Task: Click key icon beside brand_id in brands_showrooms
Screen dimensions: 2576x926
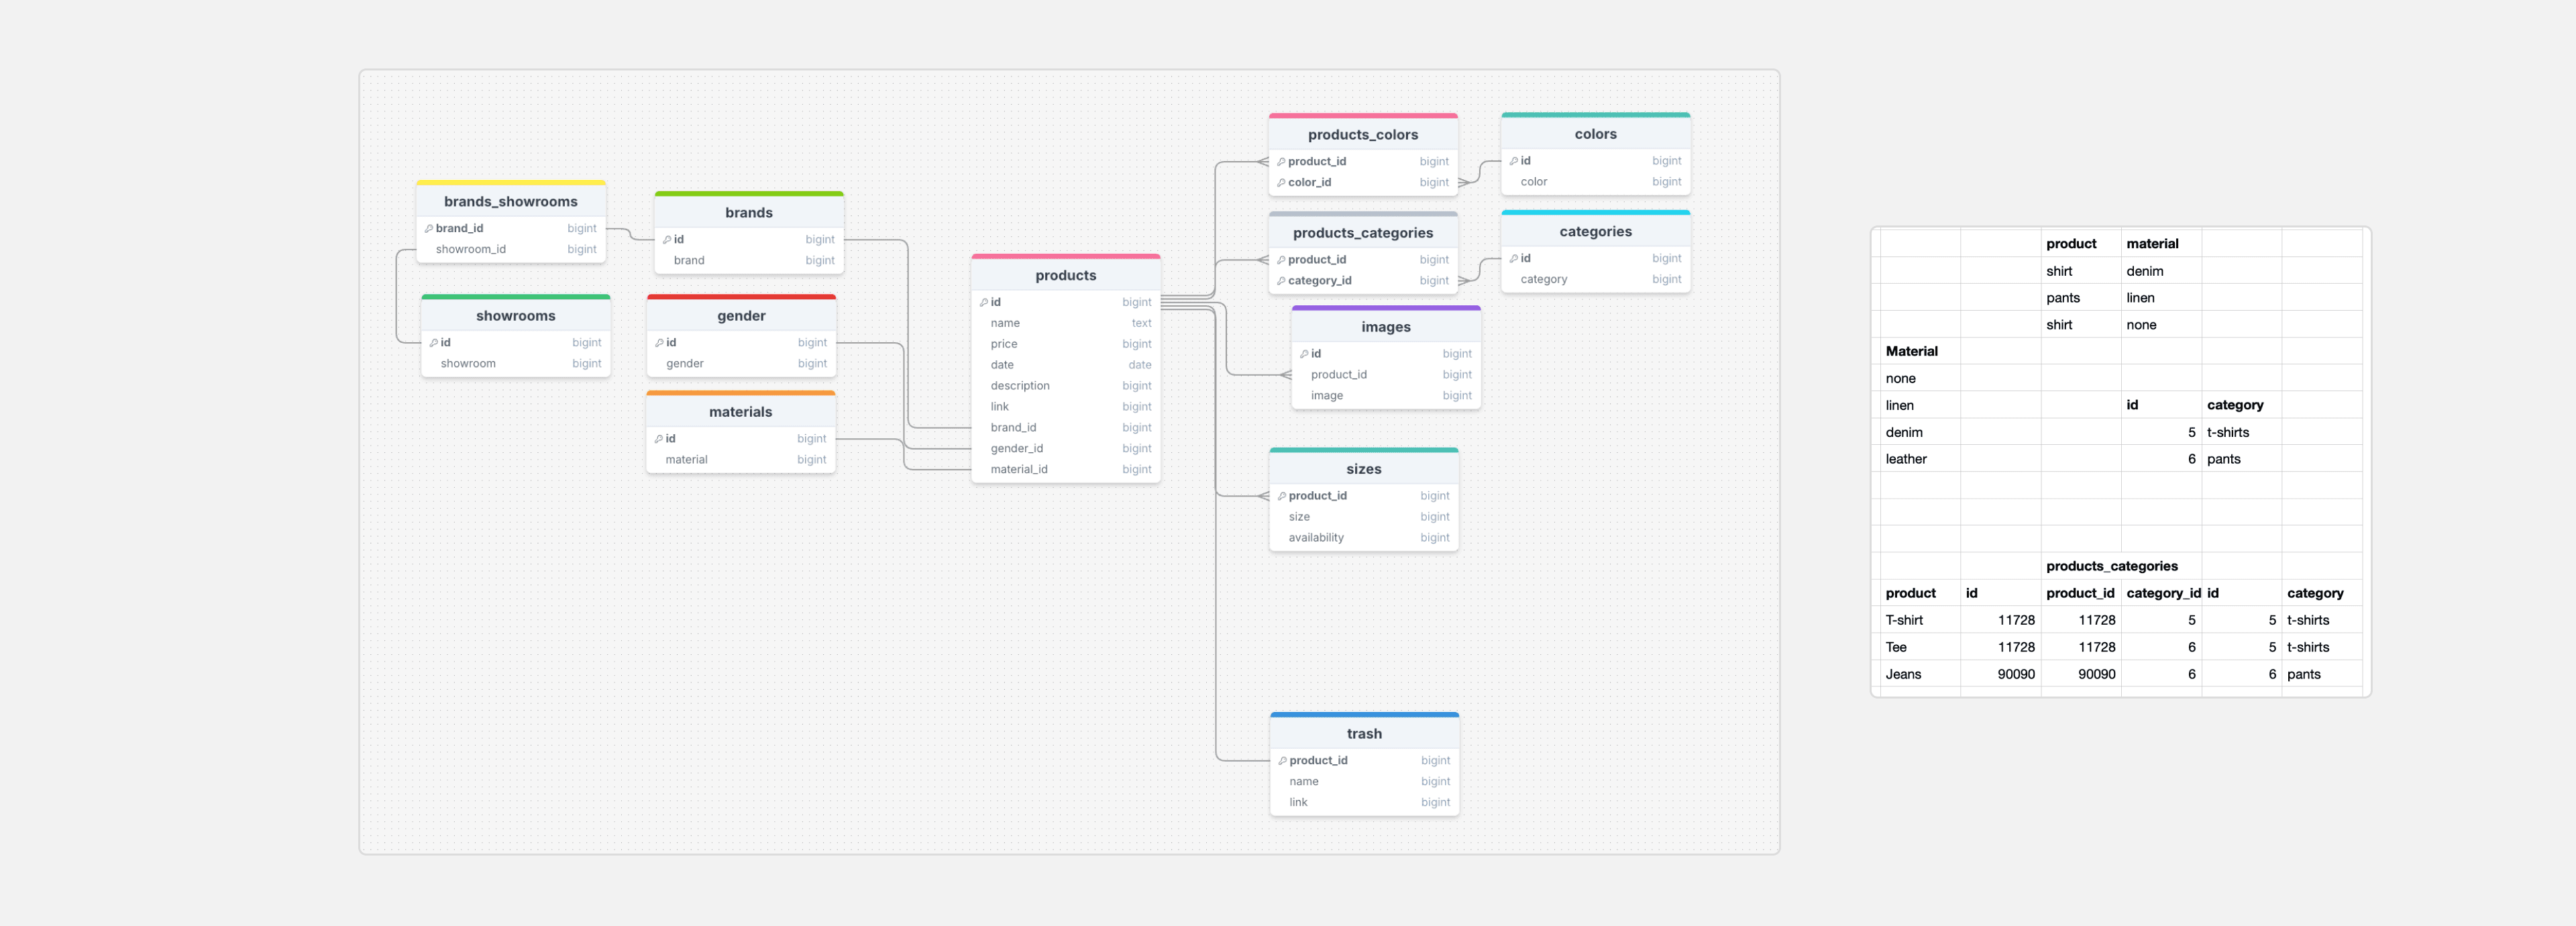Action: coord(429,229)
